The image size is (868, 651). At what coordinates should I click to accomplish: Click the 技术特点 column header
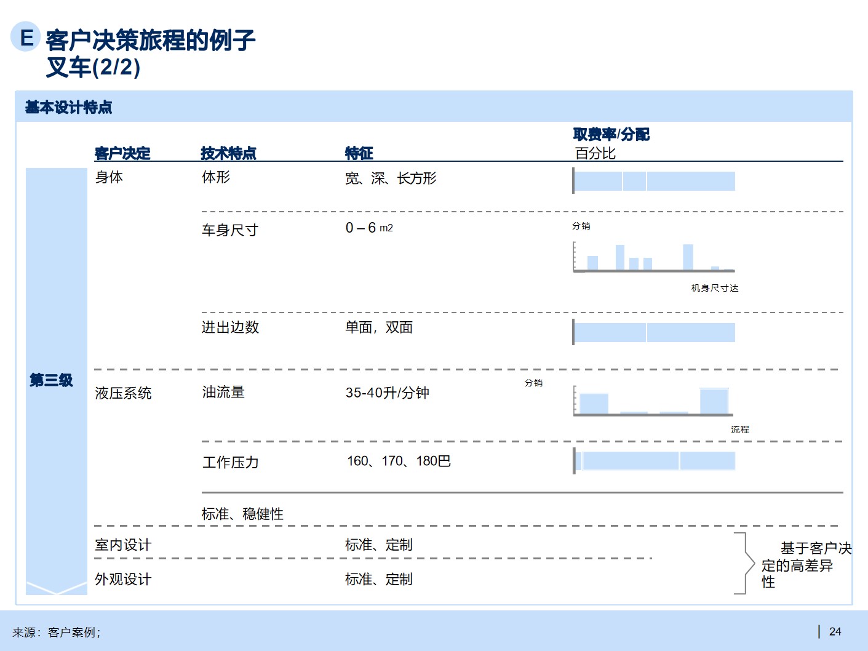[228, 153]
